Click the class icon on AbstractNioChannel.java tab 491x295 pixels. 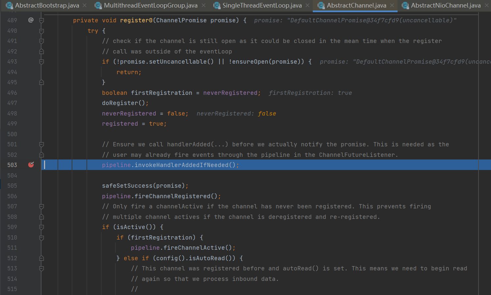coord(405,5)
